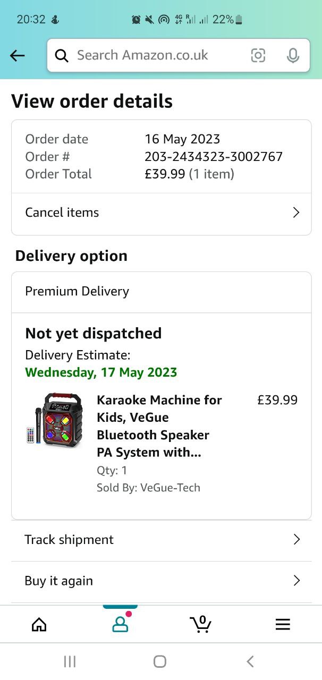Tap the microphone voice search icon

(x=293, y=55)
